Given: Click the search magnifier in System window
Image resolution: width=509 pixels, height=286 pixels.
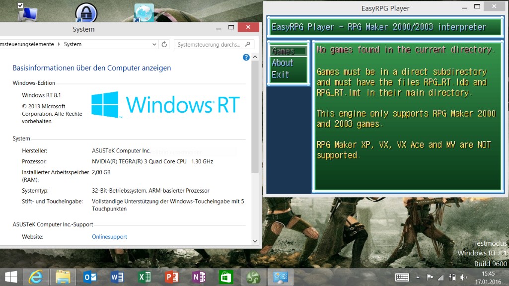Looking at the screenshot, I should [248, 44].
